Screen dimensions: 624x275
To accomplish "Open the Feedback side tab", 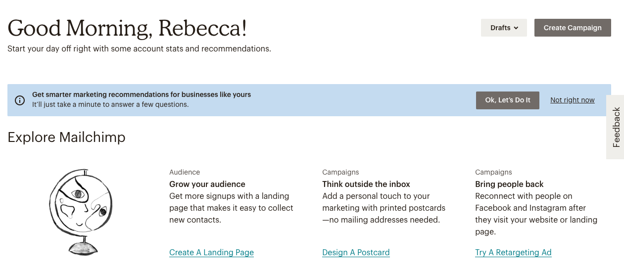I will point(616,127).
